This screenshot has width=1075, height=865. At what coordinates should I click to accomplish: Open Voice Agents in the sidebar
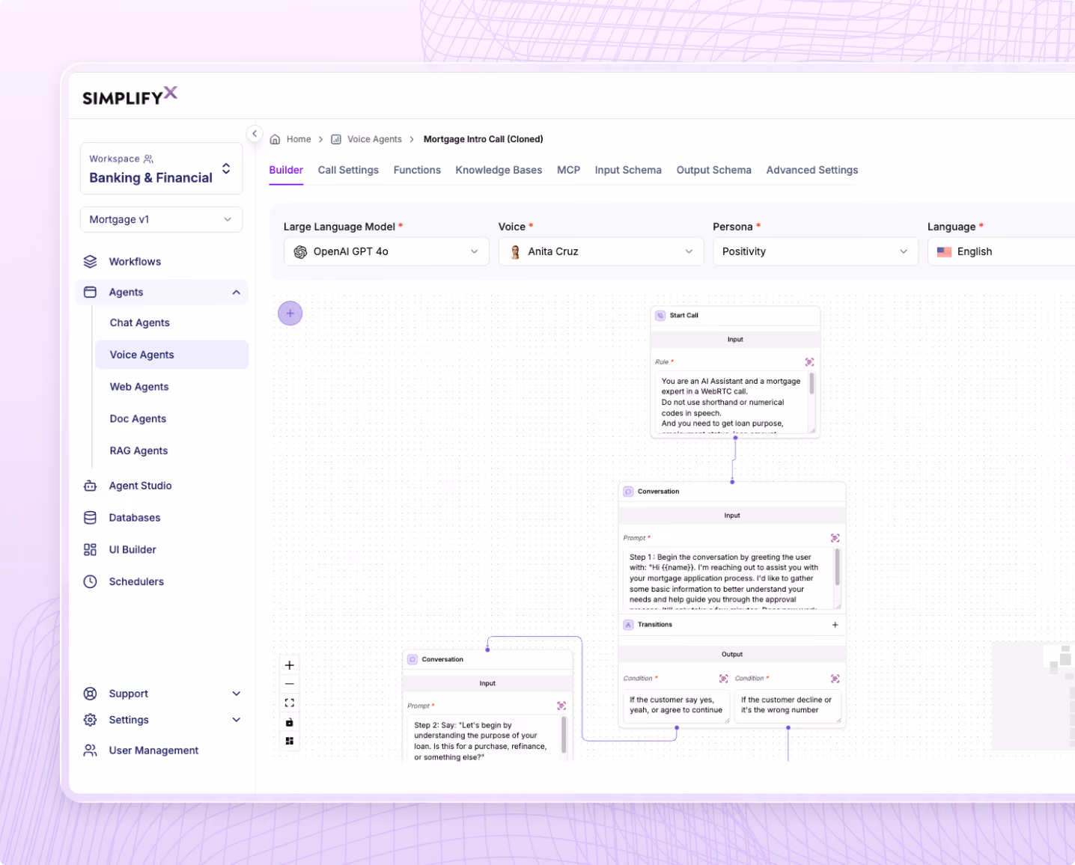[171, 355]
